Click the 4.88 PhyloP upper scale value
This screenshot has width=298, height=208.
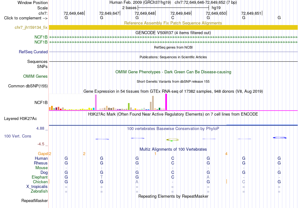tap(40, 128)
